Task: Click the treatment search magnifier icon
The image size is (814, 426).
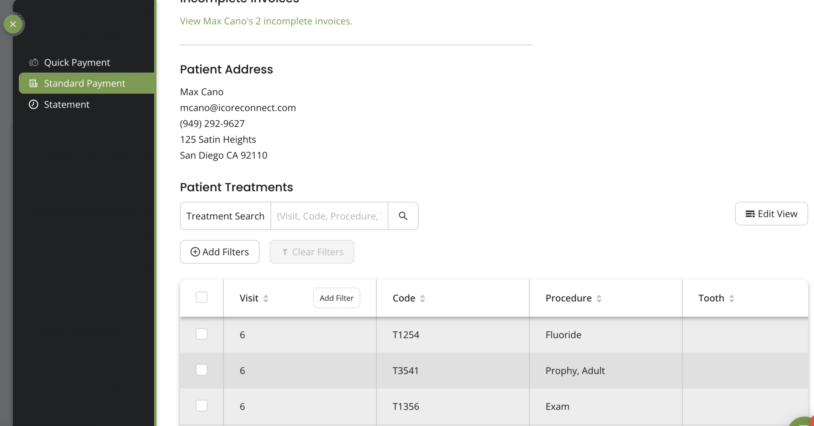Action: pyautogui.click(x=403, y=216)
